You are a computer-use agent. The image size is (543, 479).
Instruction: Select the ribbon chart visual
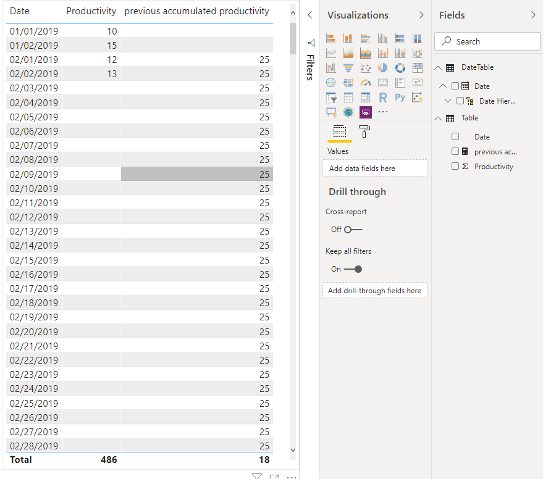pyautogui.click(x=418, y=53)
